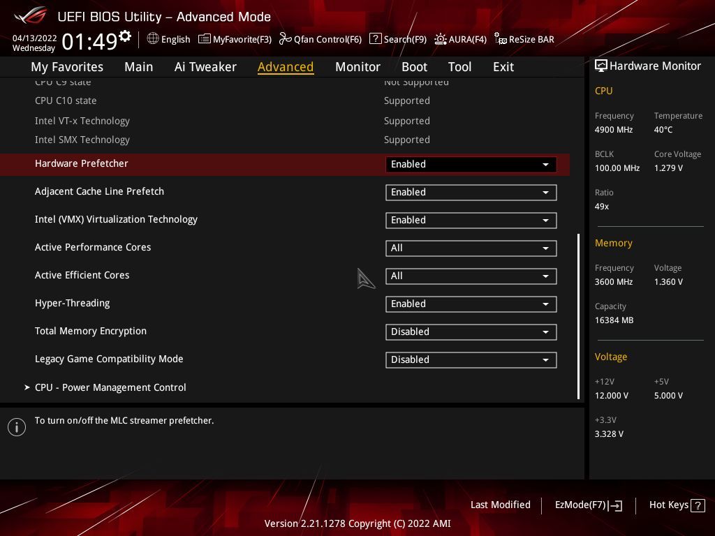The image size is (715, 536).
Task: Click the 04/13/2022 date text
Action: click(x=35, y=38)
